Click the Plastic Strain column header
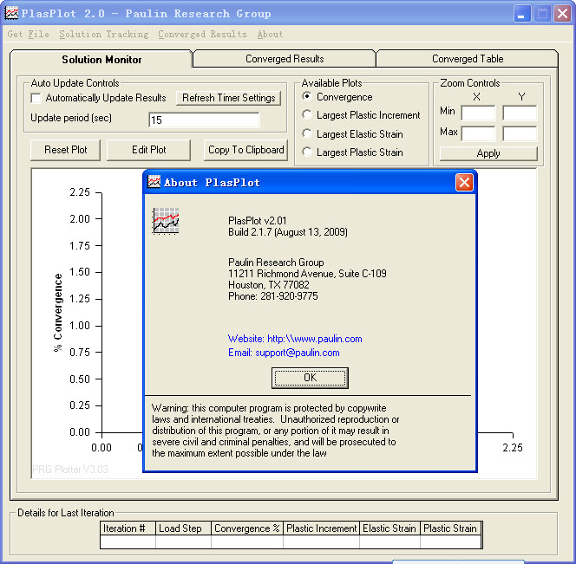 [451, 528]
